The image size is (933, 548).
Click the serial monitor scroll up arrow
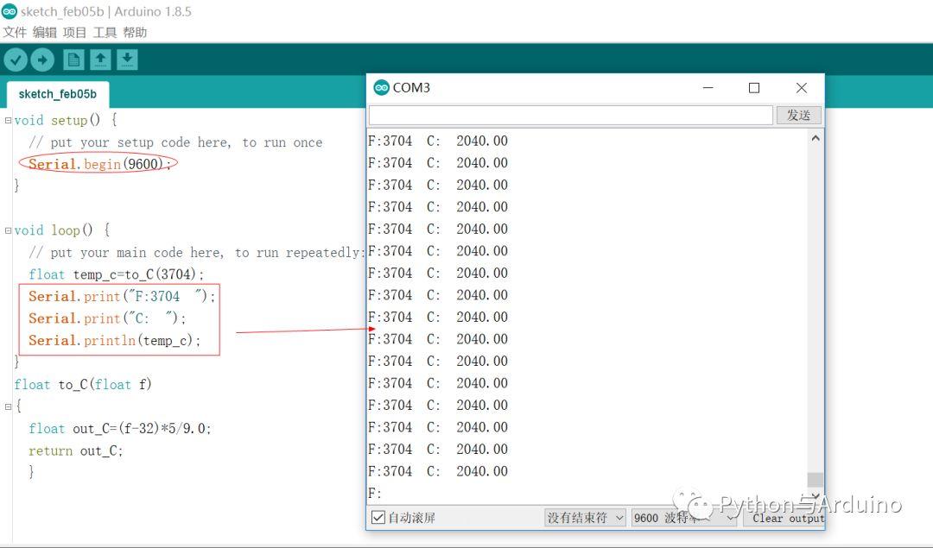coord(816,138)
